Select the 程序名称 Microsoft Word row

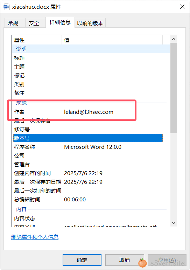pos(88,147)
